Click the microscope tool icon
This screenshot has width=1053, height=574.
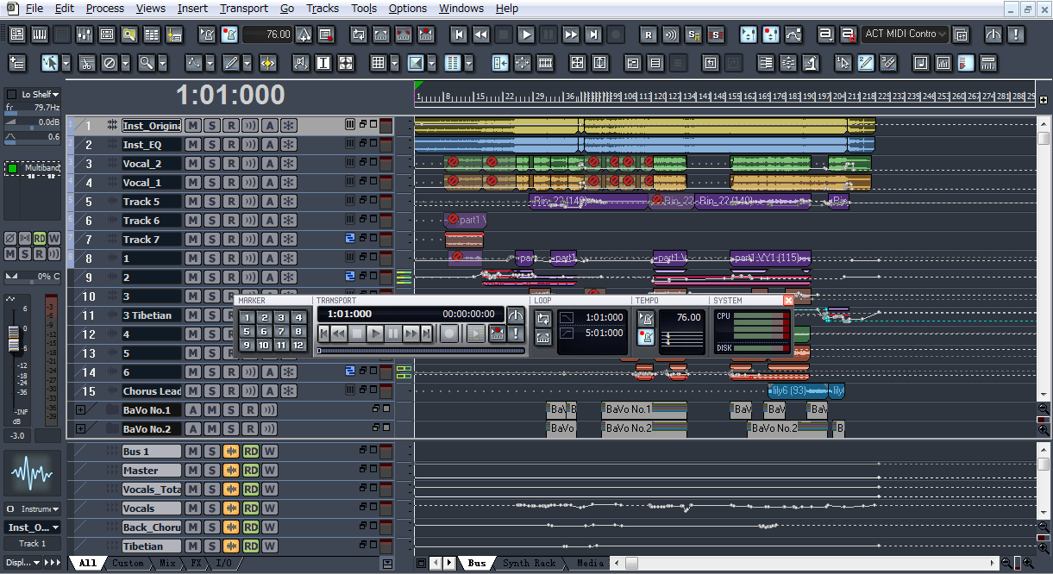pos(811,63)
